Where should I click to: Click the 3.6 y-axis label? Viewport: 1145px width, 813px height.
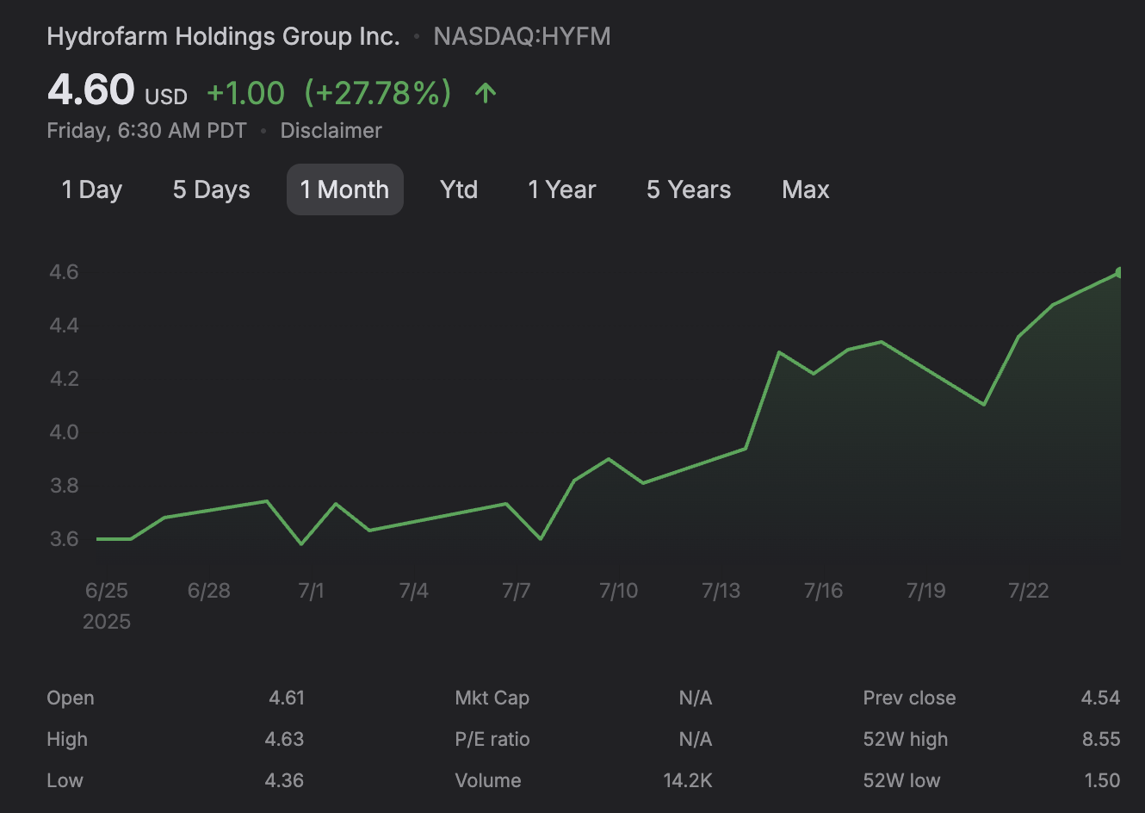pos(64,539)
